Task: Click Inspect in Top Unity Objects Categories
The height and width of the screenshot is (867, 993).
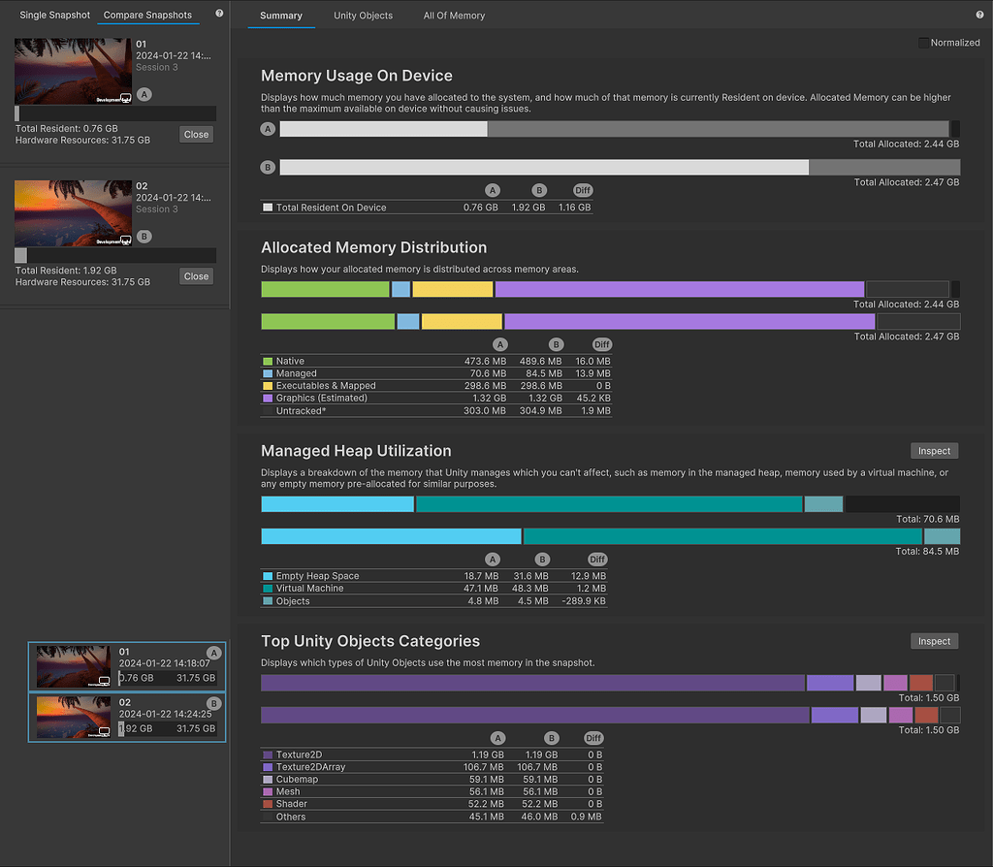Action: (x=934, y=641)
